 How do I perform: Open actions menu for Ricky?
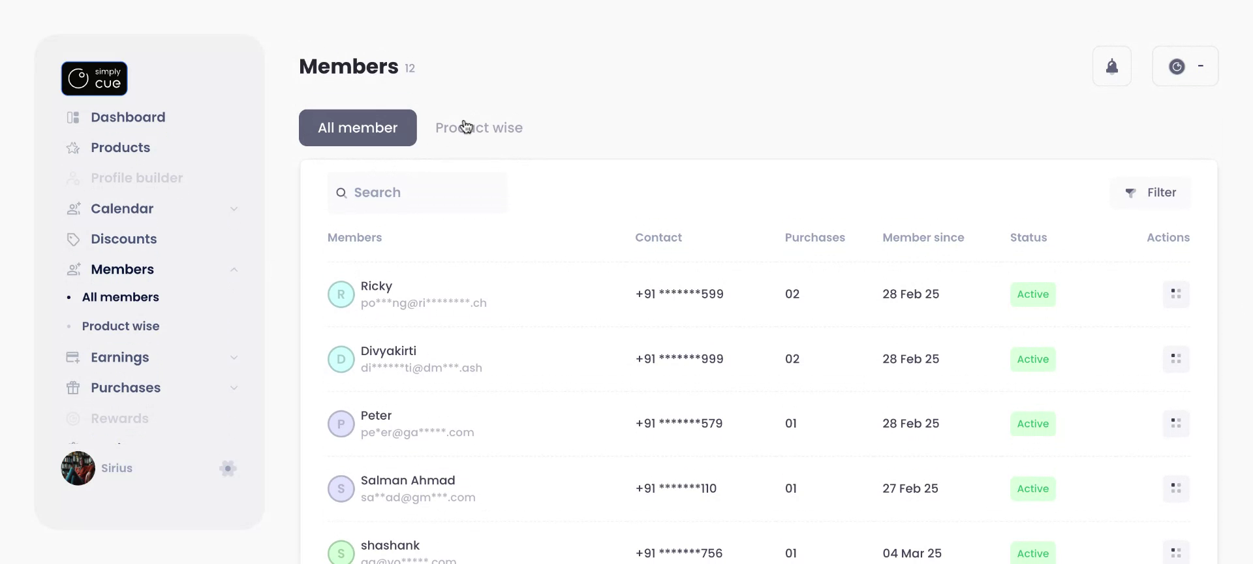pyautogui.click(x=1175, y=294)
